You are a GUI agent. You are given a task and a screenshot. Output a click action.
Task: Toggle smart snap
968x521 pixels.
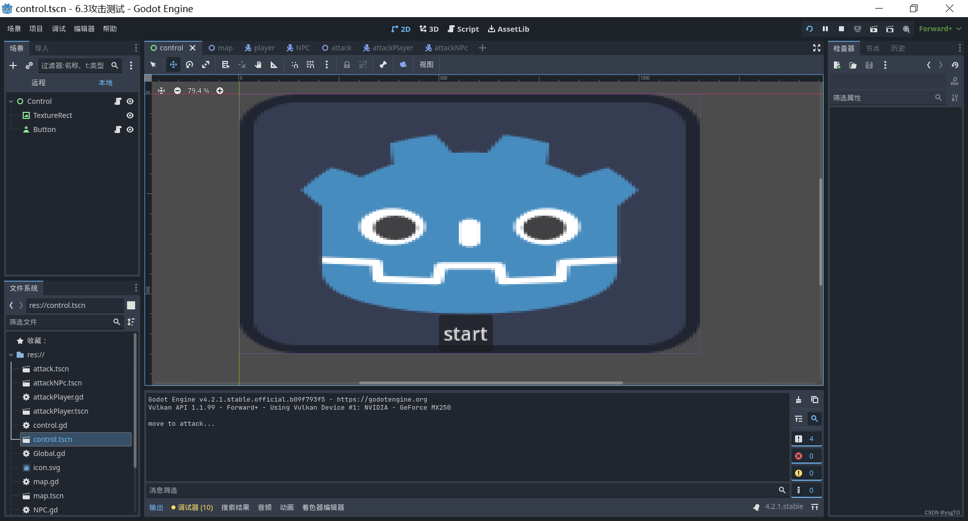(294, 64)
